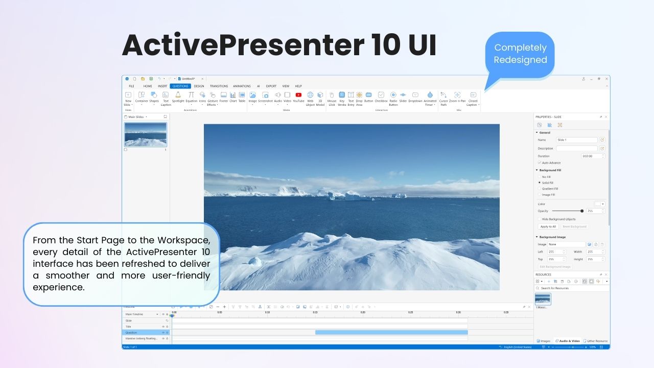
Task: Open the Audio & Video resources tab
Action: [567, 340]
